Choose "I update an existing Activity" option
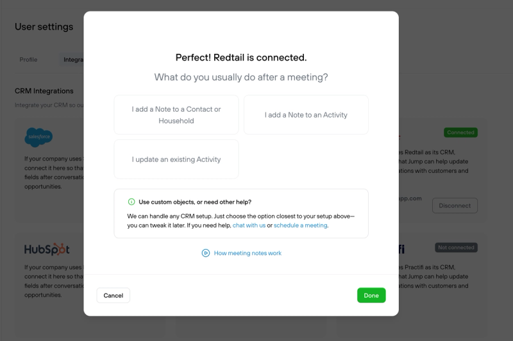This screenshot has height=341, width=513. [176, 159]
